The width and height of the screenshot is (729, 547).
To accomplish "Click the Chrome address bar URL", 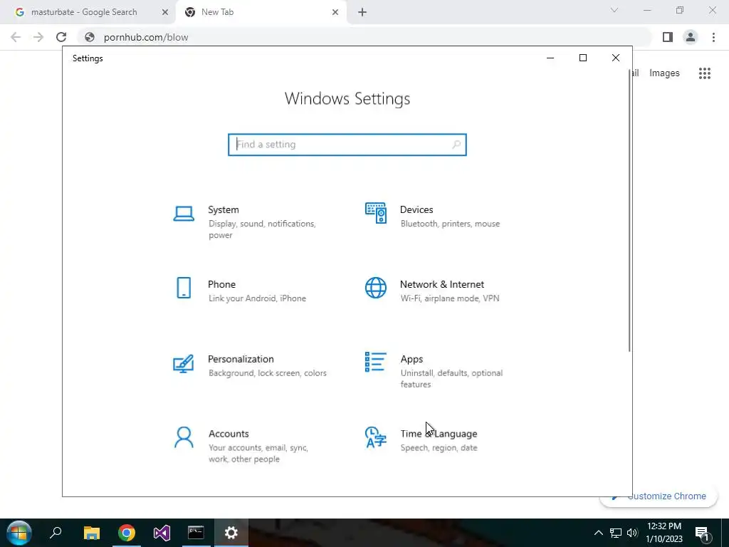I will click(145, 37).
